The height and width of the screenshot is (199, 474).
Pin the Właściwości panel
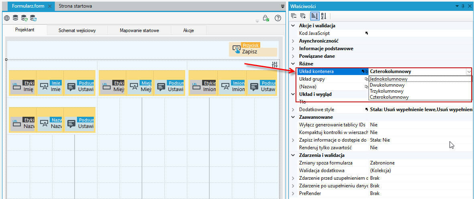463,6
